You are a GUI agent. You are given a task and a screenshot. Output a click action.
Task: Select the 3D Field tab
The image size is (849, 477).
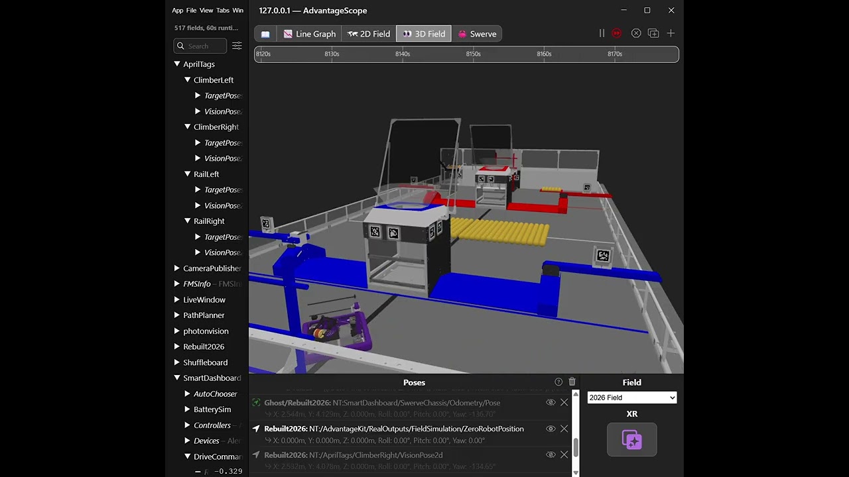pos(424,34)
